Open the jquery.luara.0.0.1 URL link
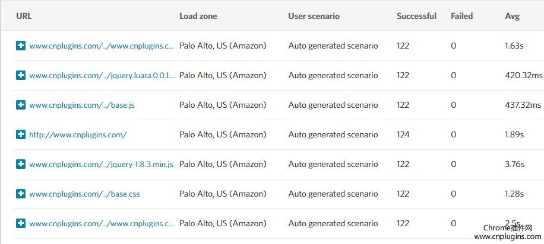The height and width of the screenshot is (244, 544). pyautogui.click(x=102, y=75)
